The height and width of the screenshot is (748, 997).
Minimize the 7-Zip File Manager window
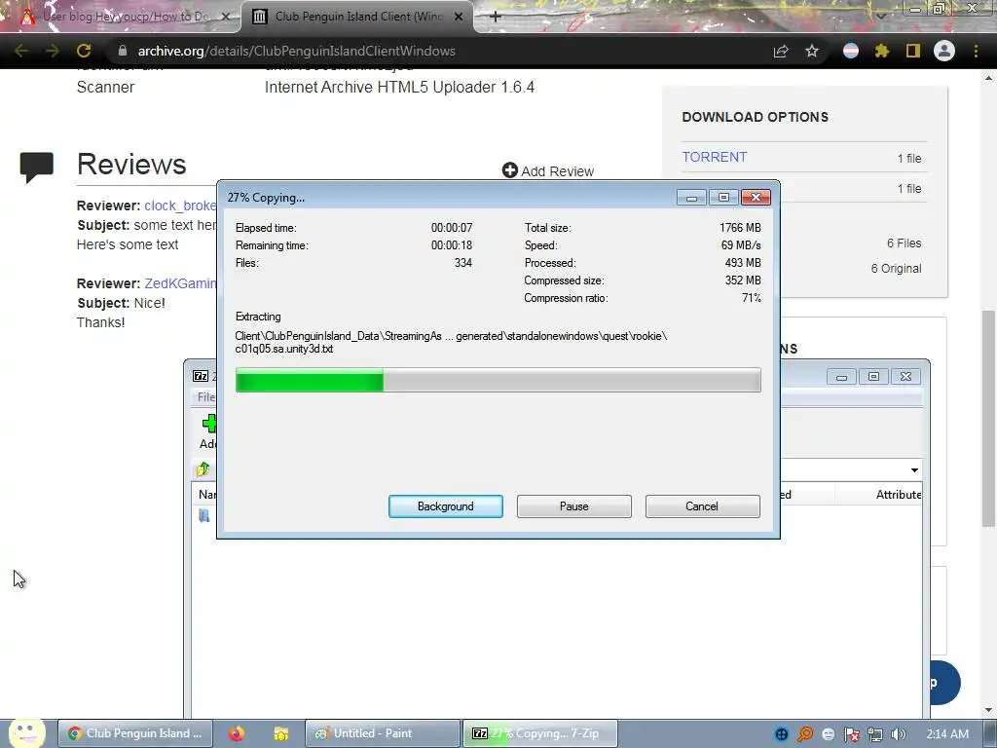[x=841, y=377]
